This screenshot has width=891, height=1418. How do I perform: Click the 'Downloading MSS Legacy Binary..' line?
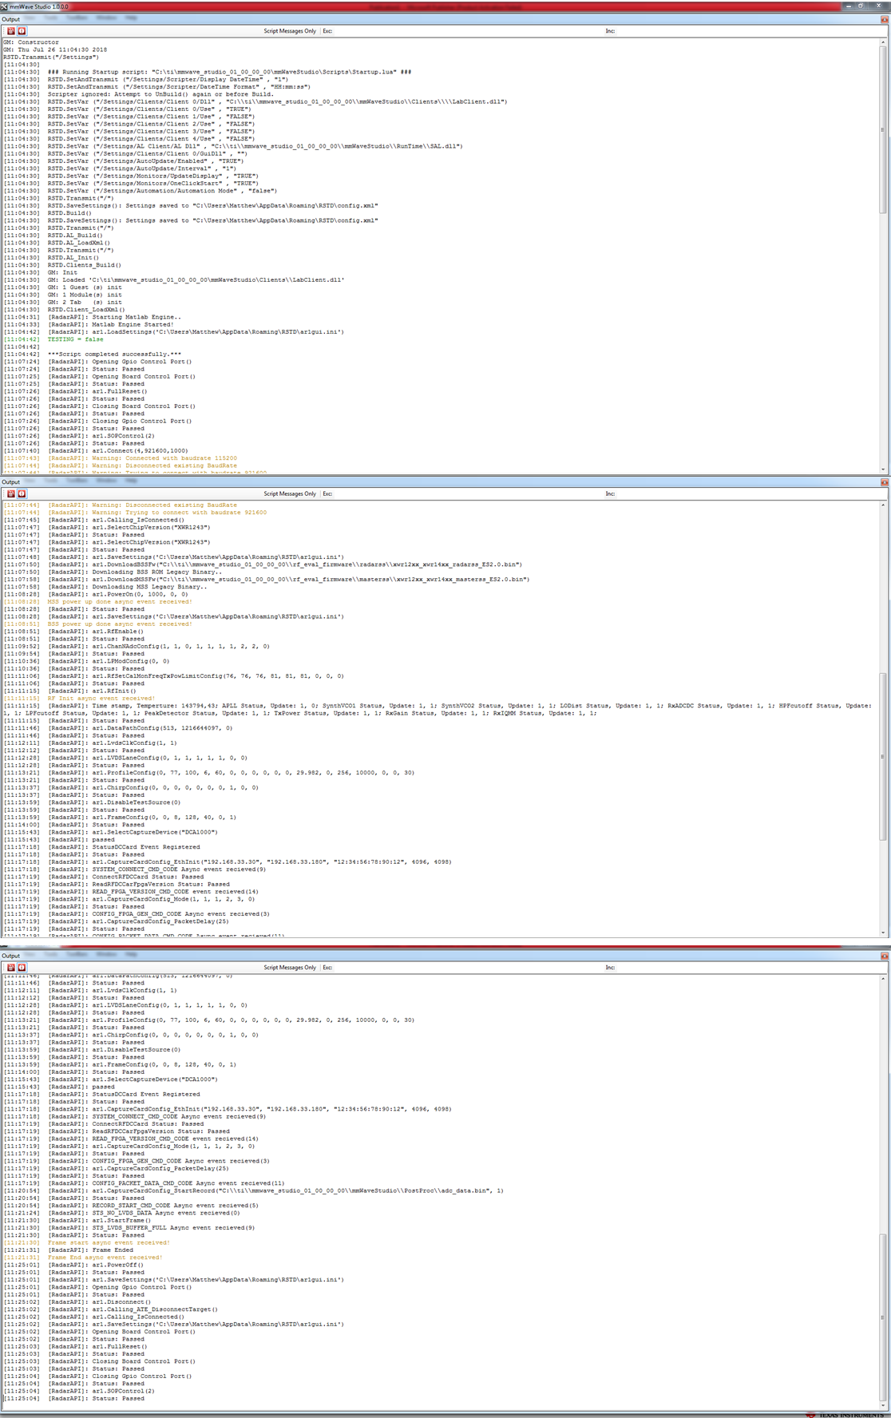click(107, 587)
